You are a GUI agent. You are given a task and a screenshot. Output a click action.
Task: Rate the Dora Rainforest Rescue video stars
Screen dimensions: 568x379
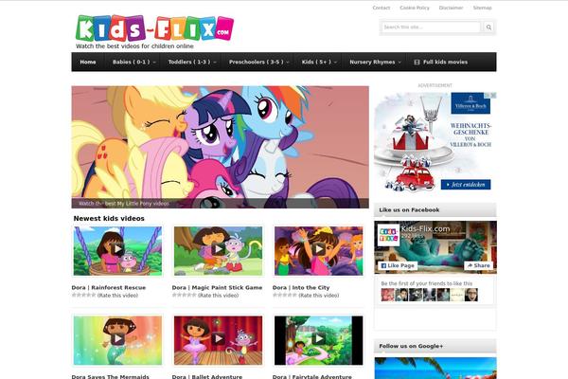[x=83, y=296]
